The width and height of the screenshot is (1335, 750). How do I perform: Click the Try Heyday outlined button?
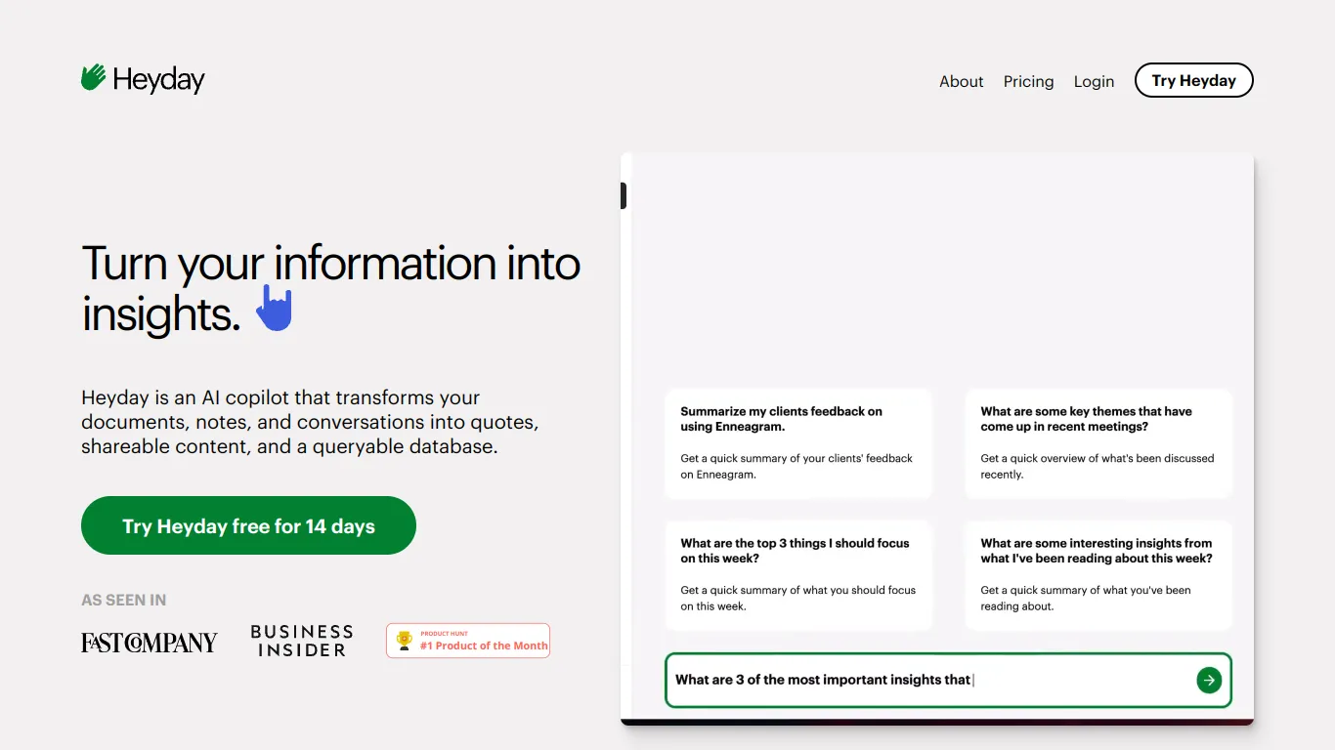1193,80
